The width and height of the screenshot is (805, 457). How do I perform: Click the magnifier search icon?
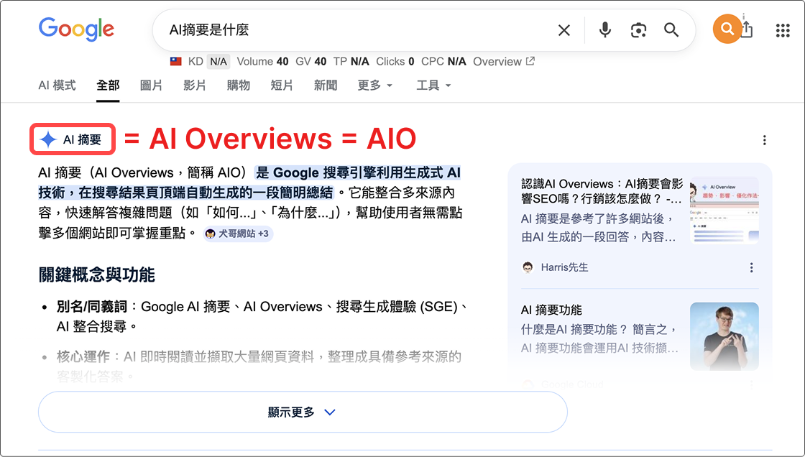(671, 30)
